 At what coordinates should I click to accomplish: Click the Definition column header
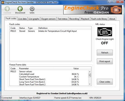point(43,28)
